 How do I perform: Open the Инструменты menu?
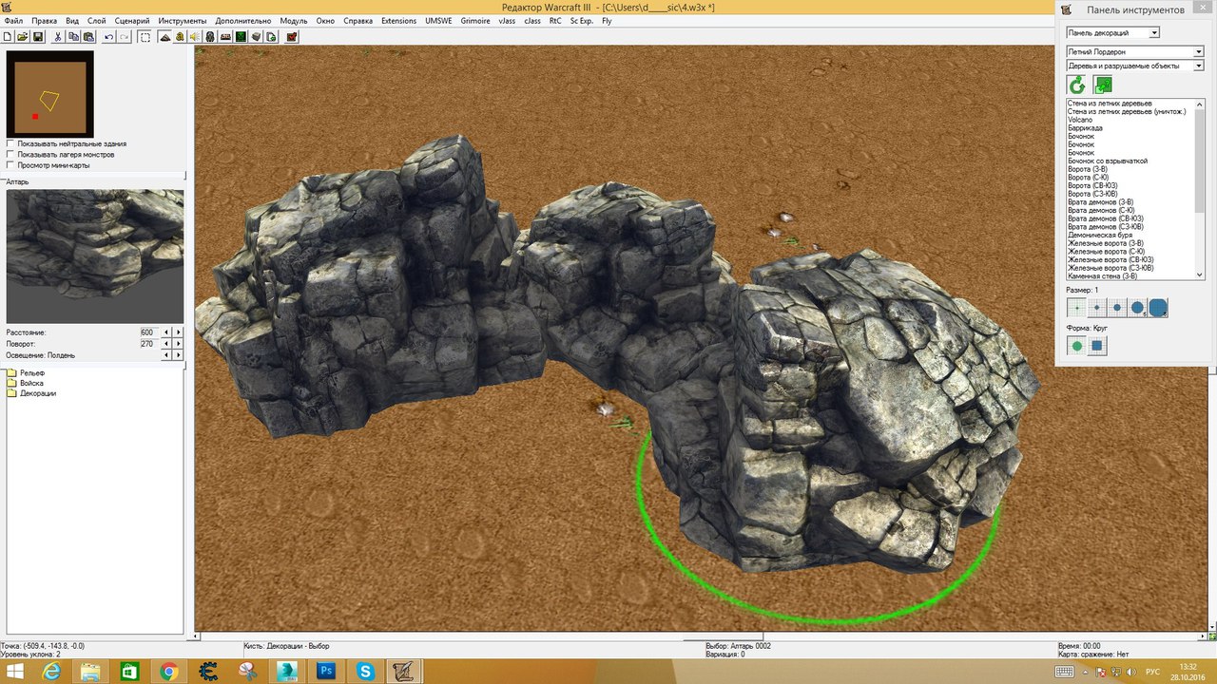(183, 21)
